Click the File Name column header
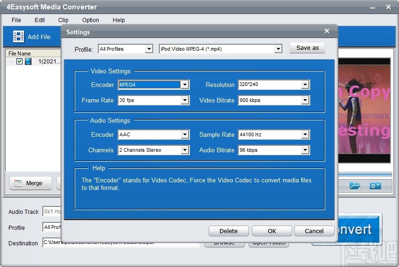This screenshot has height=267, width=399. pos(33,54)
